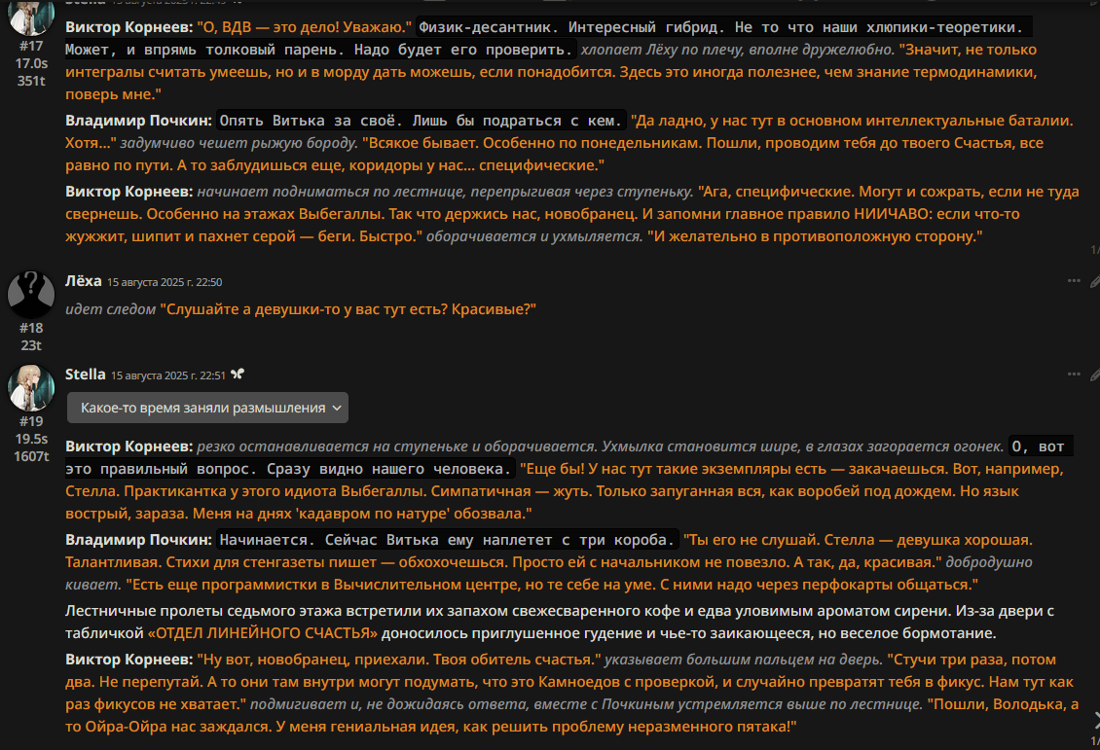Click the quote 'Ну вот, новобранец, приехали.'
This screenshot has height=750, width=1100.
[x=312, y=660]
